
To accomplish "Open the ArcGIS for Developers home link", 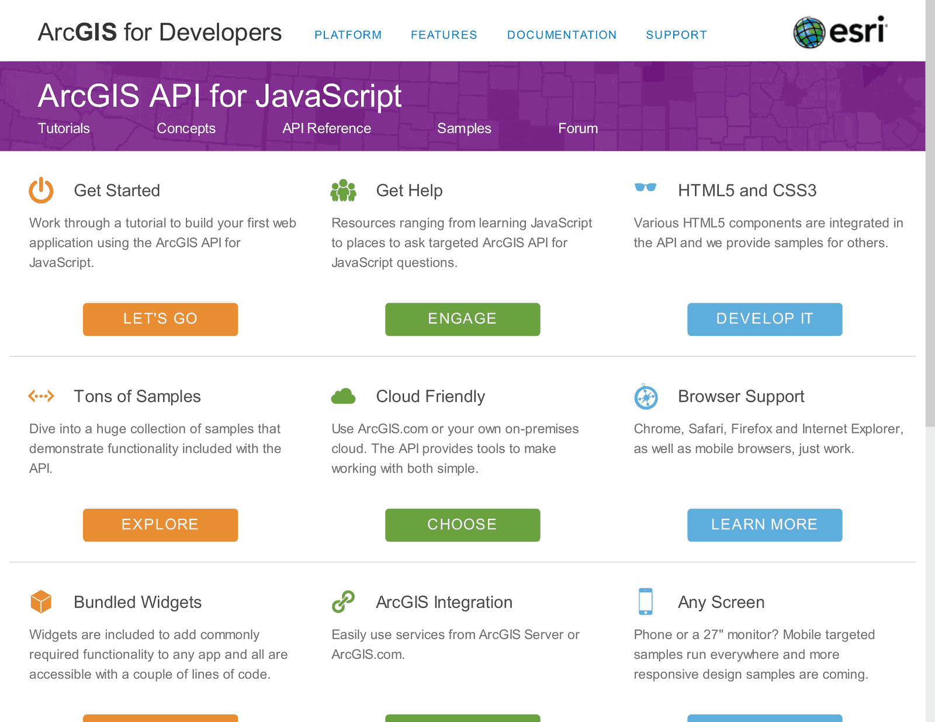I will [160, 33].
